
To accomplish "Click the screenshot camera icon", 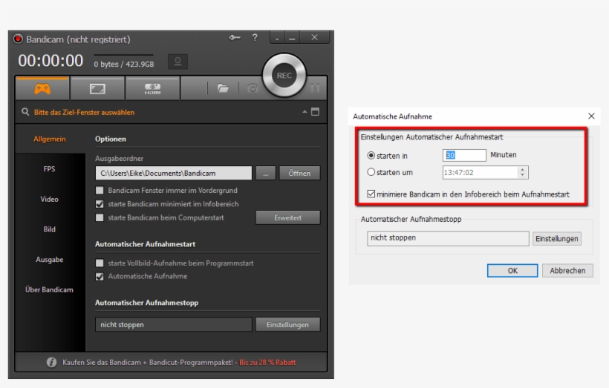I will point(253,88).
